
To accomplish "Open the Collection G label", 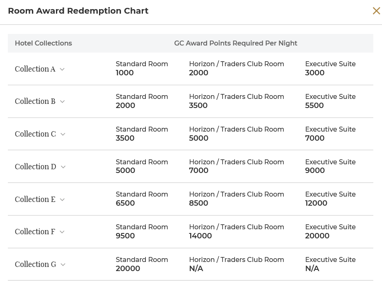I will click(36, 264).
